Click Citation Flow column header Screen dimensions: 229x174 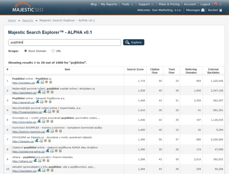[x=155, y=71]
